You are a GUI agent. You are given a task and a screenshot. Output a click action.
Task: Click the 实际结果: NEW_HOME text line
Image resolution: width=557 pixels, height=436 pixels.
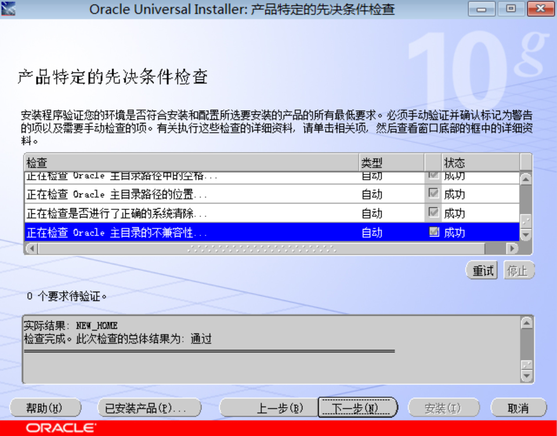pos(71,326)
